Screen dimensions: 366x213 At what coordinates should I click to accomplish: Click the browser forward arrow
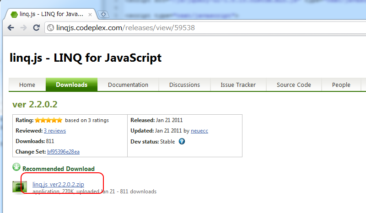(x=23, y=28)
